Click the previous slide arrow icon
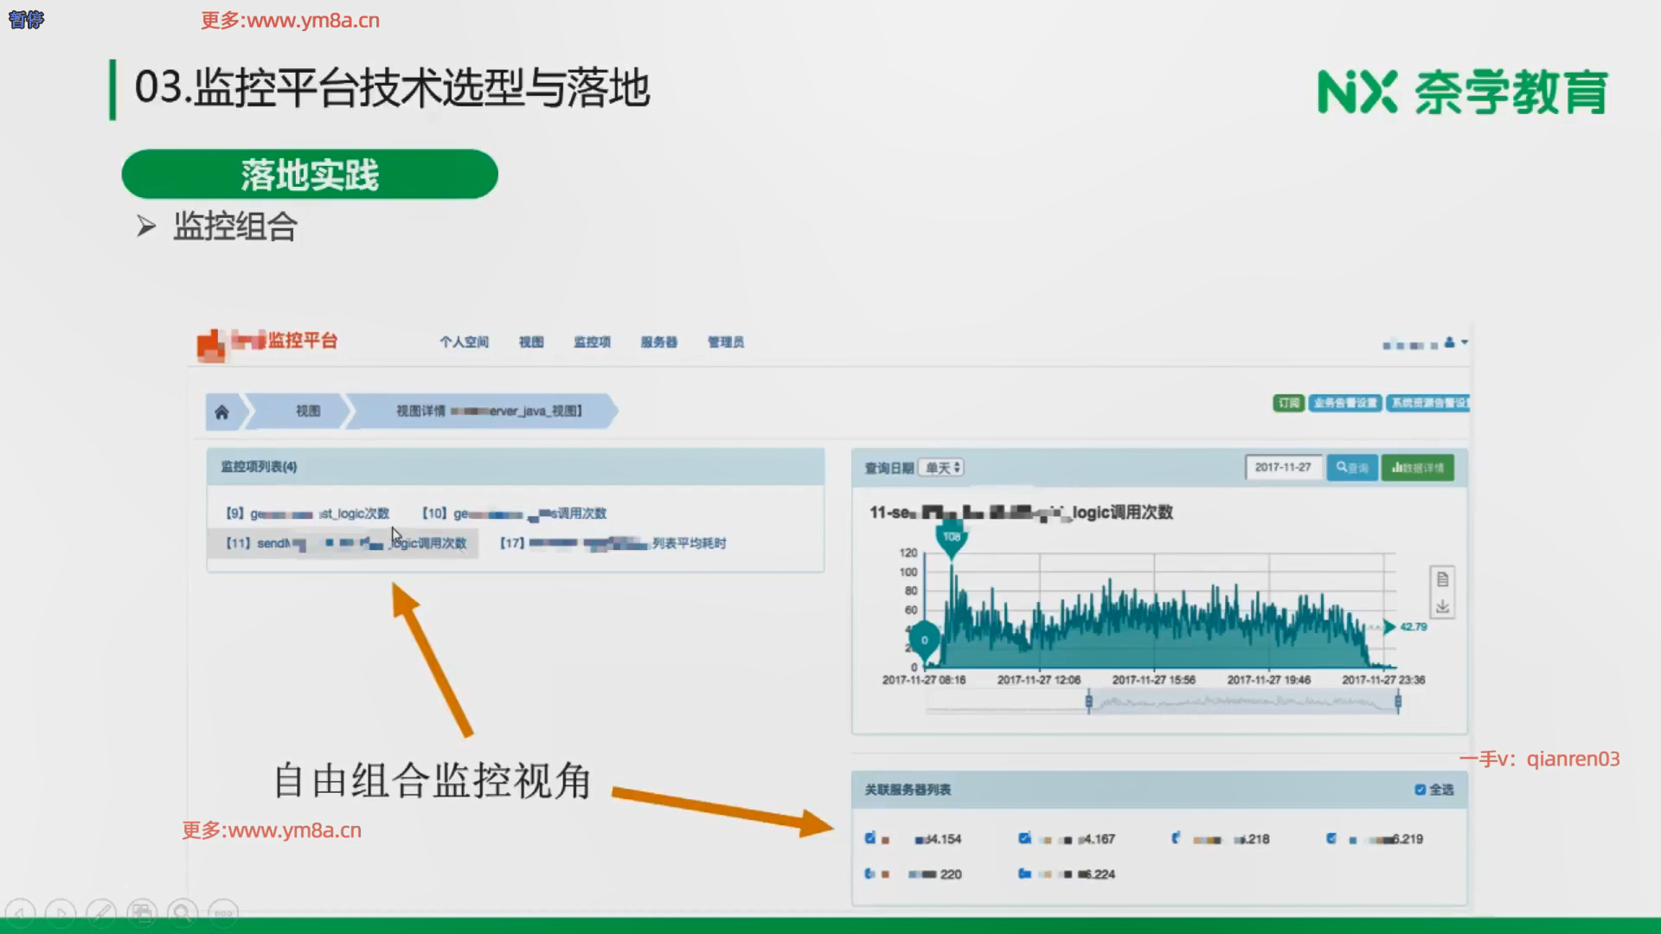 point(21,913)
